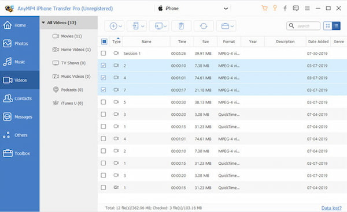
Task: Sort by the Type column header
Action: [x=116, y=41]
